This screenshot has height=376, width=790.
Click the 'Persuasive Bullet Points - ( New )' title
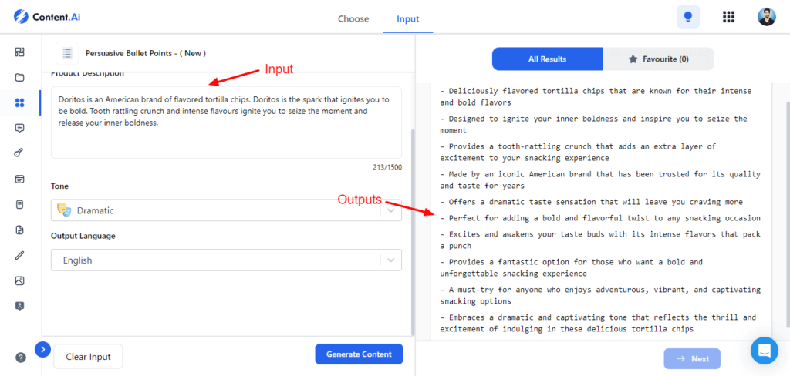point(146,53)
